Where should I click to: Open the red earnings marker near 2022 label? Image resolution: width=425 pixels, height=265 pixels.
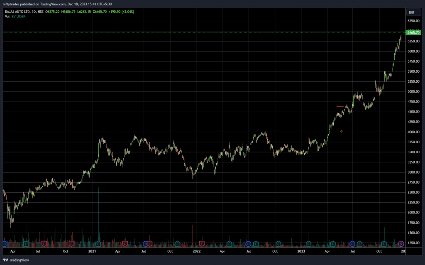coord(202,244)
